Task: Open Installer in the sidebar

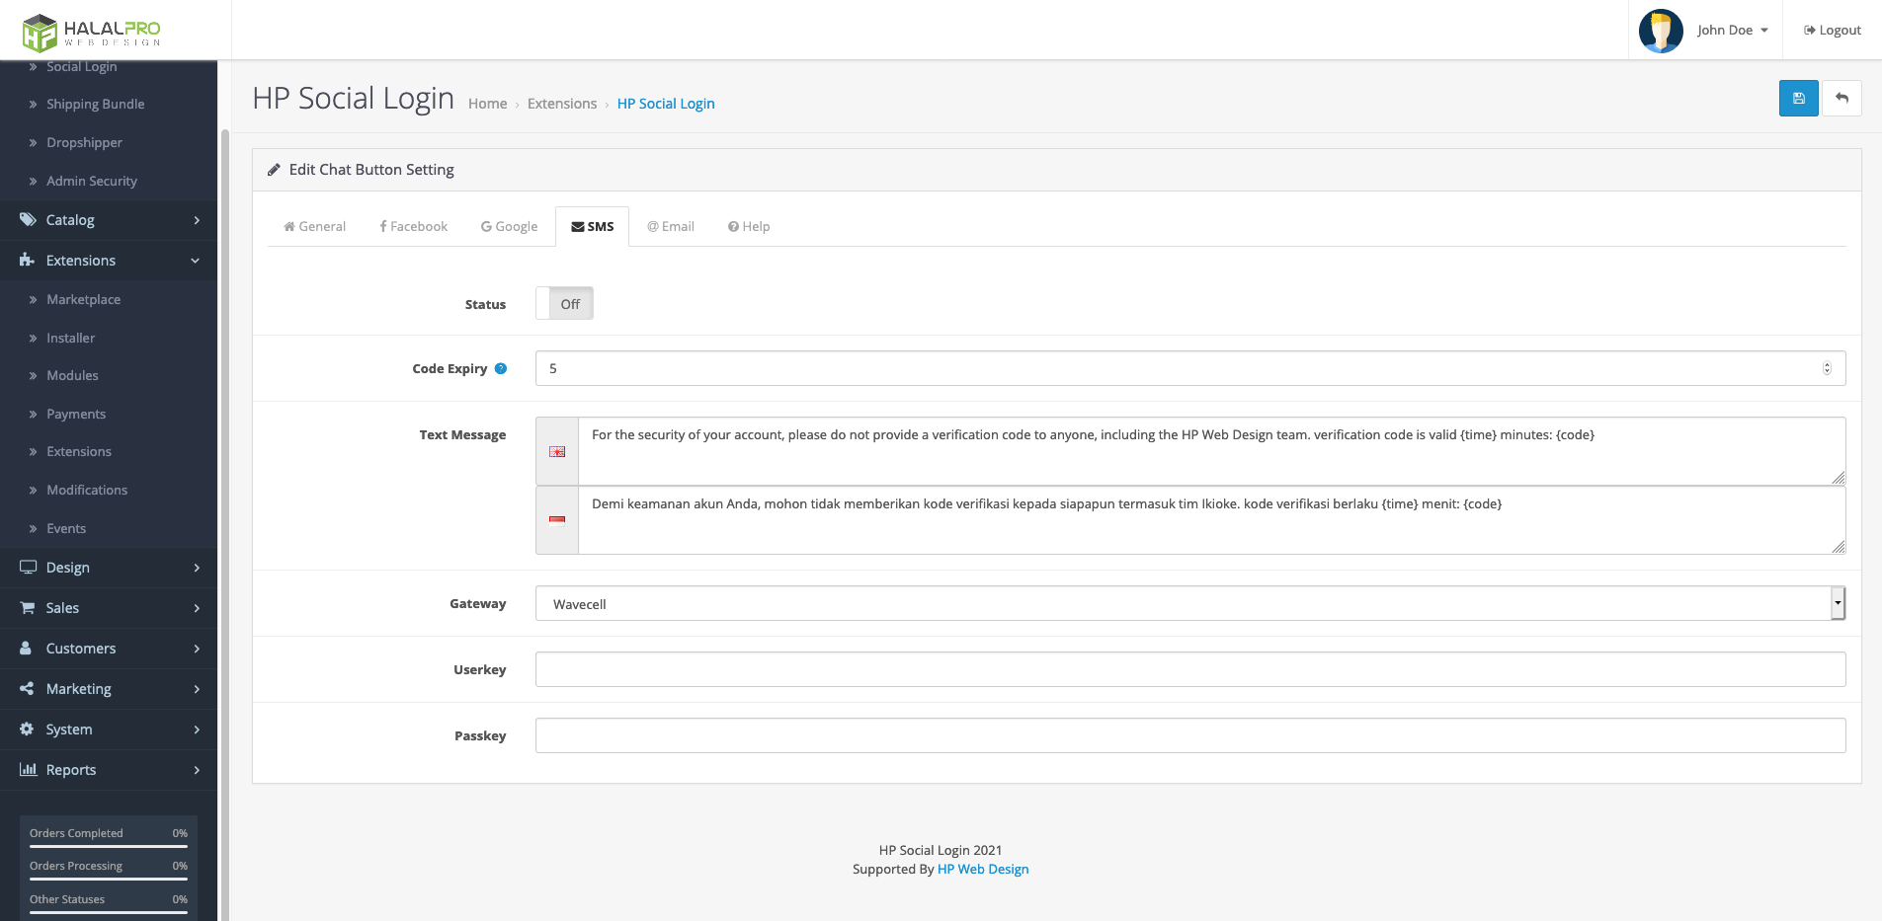Action: point(71,338)
